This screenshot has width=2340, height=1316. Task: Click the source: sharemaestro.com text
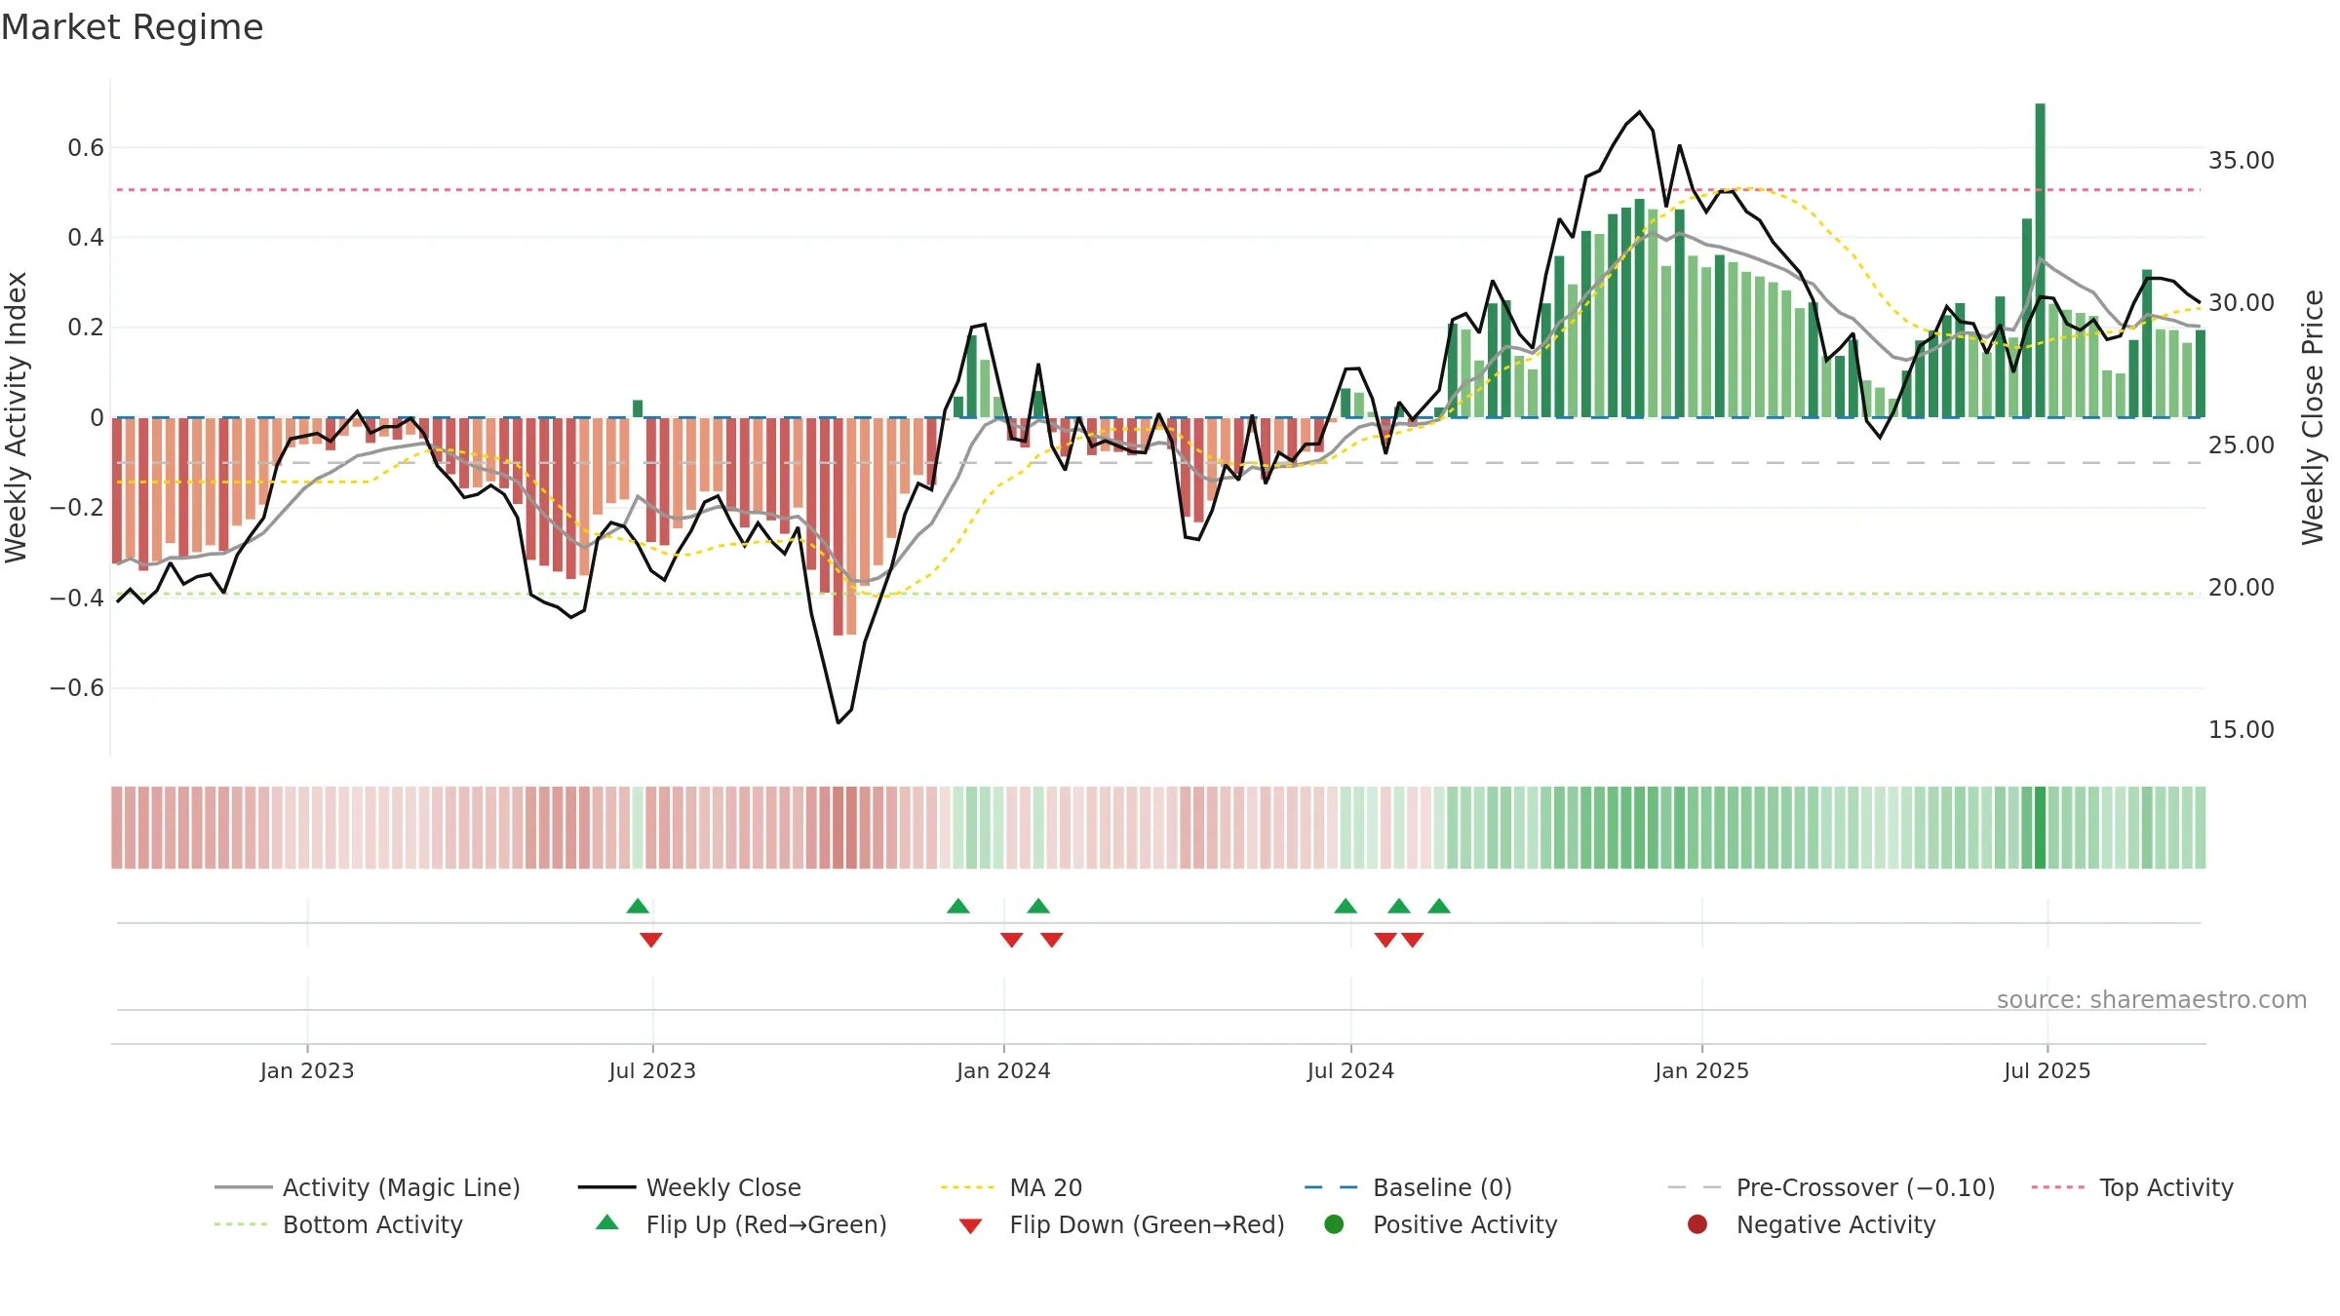pyautogui.click(x=2152, y=999)
